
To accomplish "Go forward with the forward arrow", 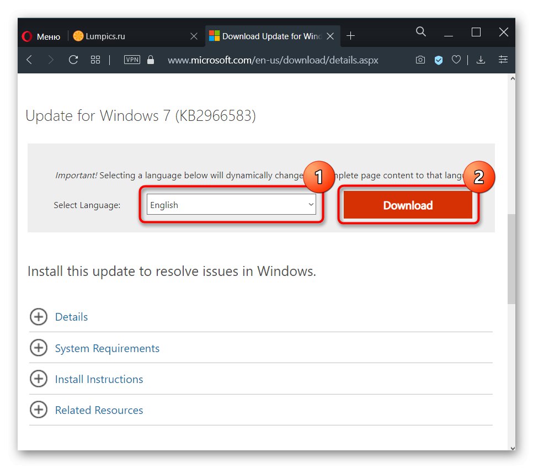I will pos(51,60).
